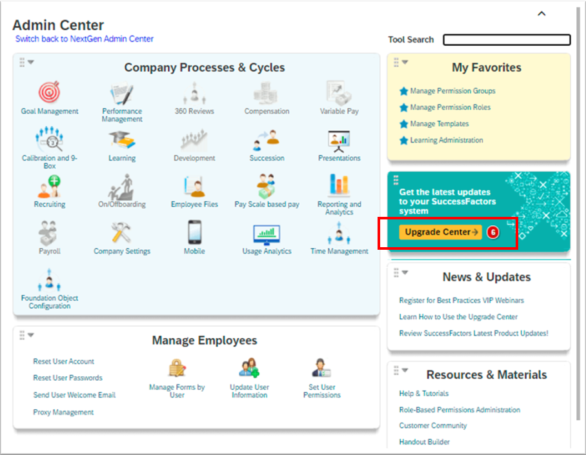Click the star beside Manage Permission Groups
This screenshot has height=455, width=586.
403,91
